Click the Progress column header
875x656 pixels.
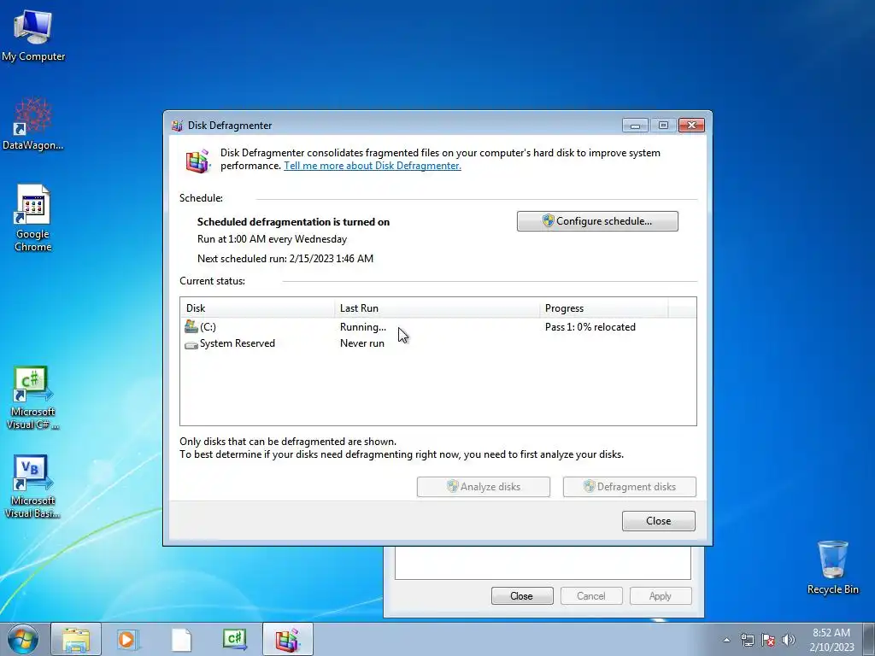pyautogui.click(x=604, y=307)
